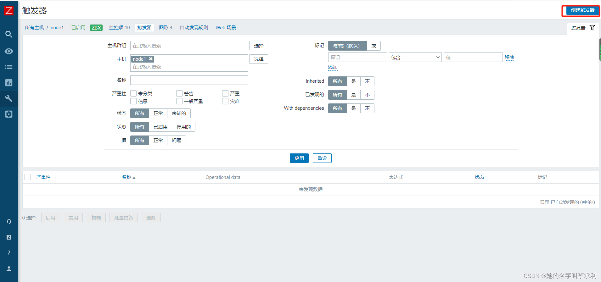Select 停用的 status option

click(x=183, y=127)
